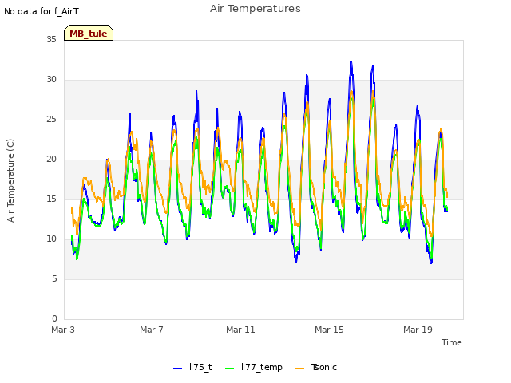511x383 pixels.
Task: Click the MB_tule label box
Action: 89,33
